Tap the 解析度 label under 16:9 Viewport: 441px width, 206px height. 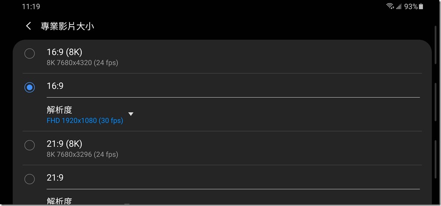tap(59, 110)
